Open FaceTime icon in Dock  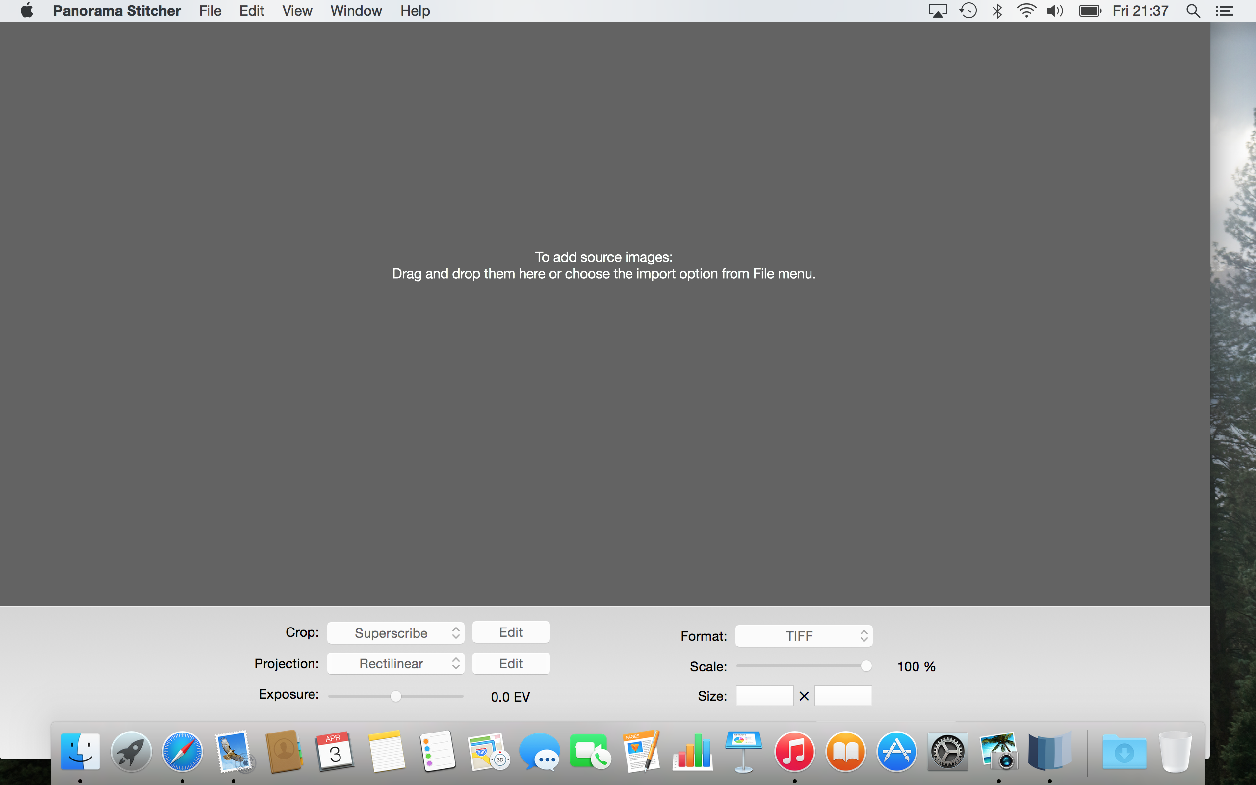(590, 751)
